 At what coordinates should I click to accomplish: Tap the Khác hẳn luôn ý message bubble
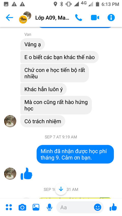tap(43, 89)
